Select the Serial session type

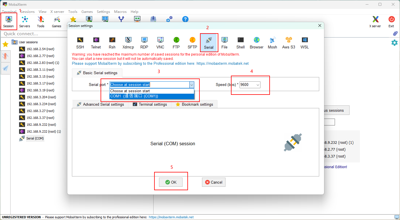[209, 43]
